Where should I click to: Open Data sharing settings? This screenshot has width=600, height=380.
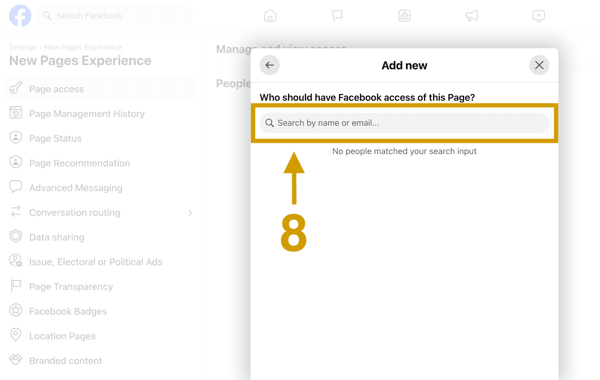101,237
